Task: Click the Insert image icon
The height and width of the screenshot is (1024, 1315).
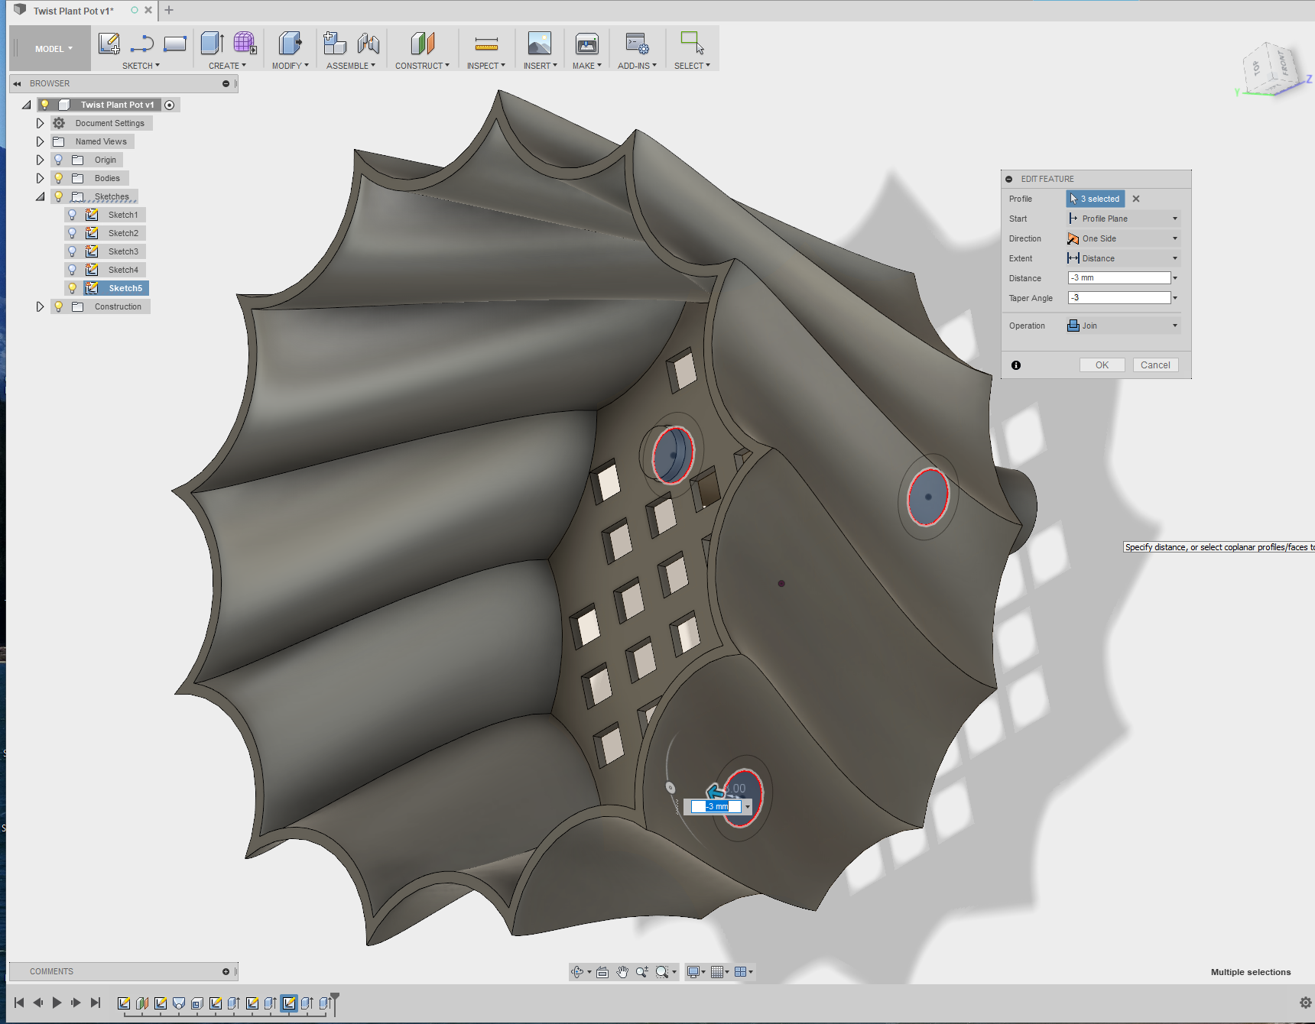Action: (x=540, y=44)
